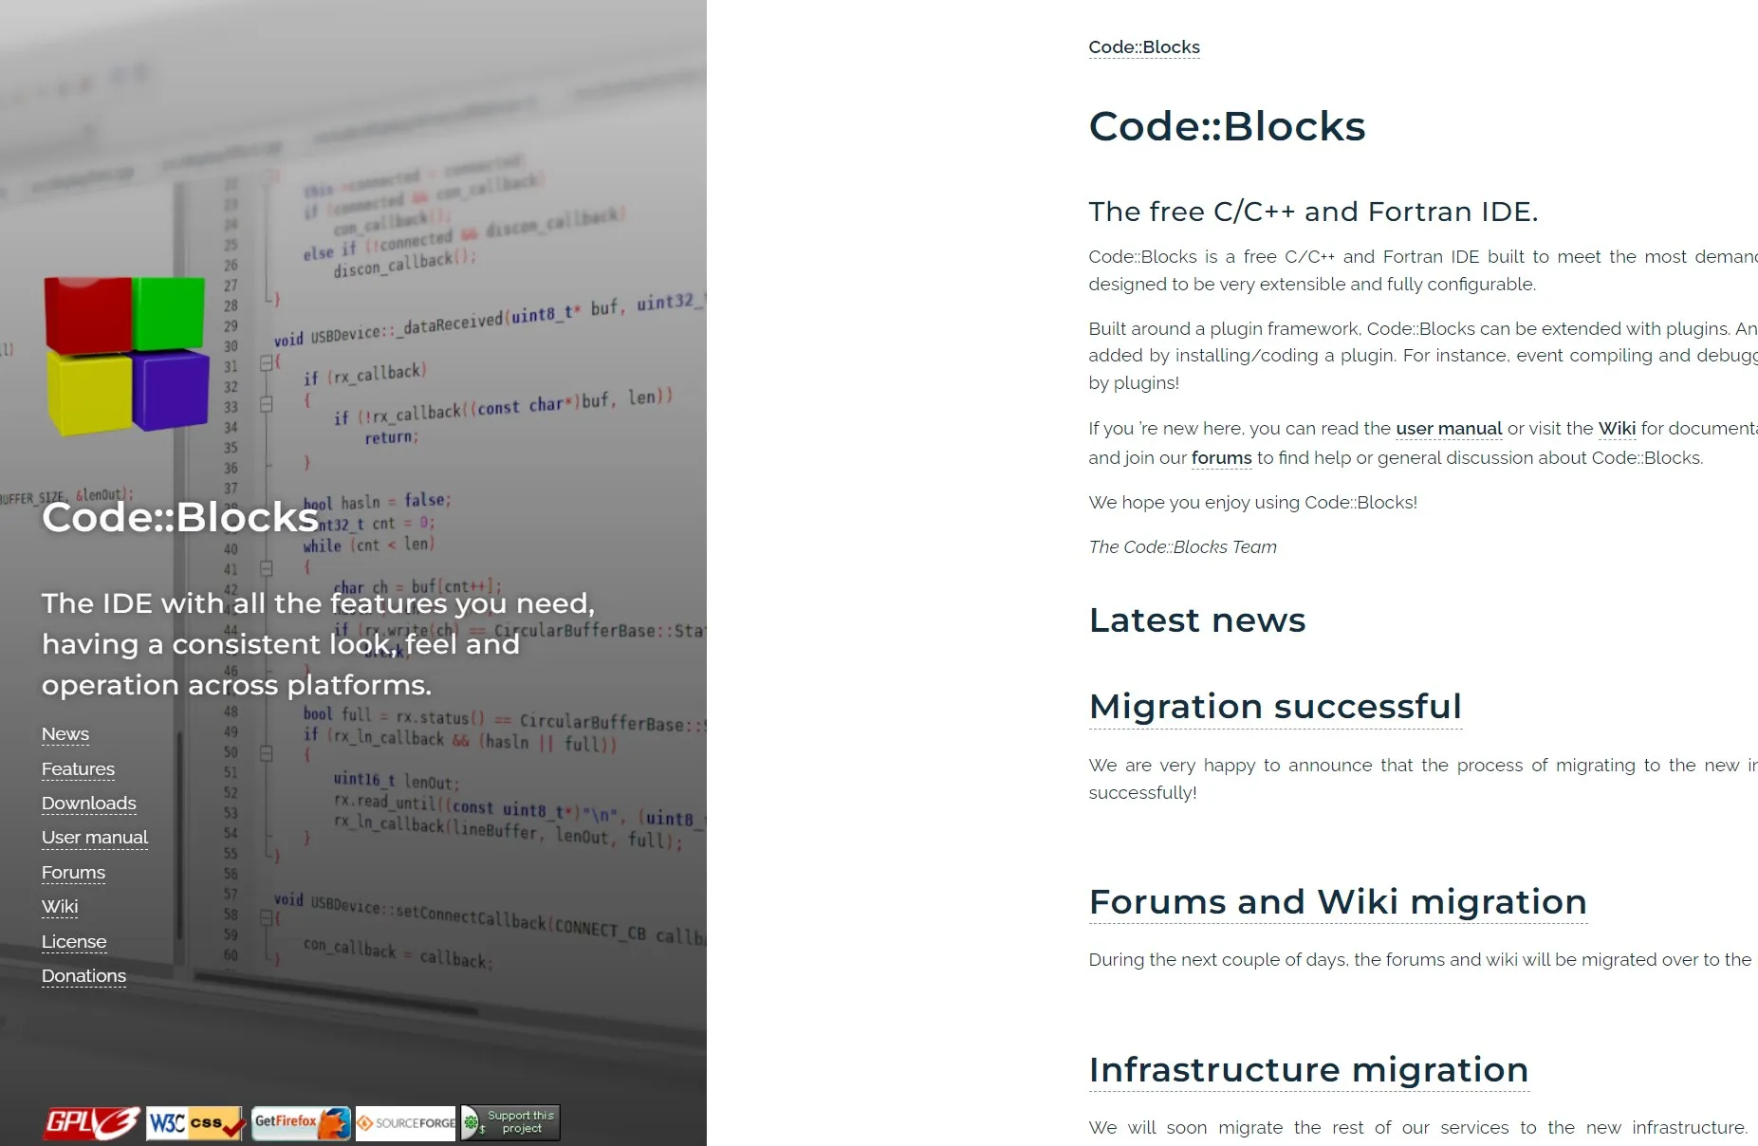Click the Get Firefox badge
Viewport: 1758px width, 1146px height.
301,1123
